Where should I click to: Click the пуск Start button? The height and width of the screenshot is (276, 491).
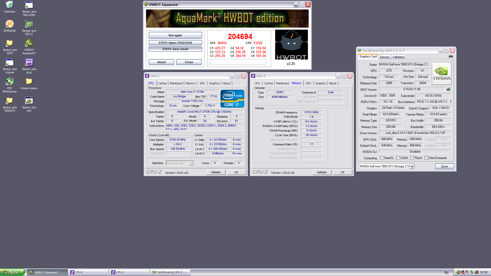pos(12,272)
